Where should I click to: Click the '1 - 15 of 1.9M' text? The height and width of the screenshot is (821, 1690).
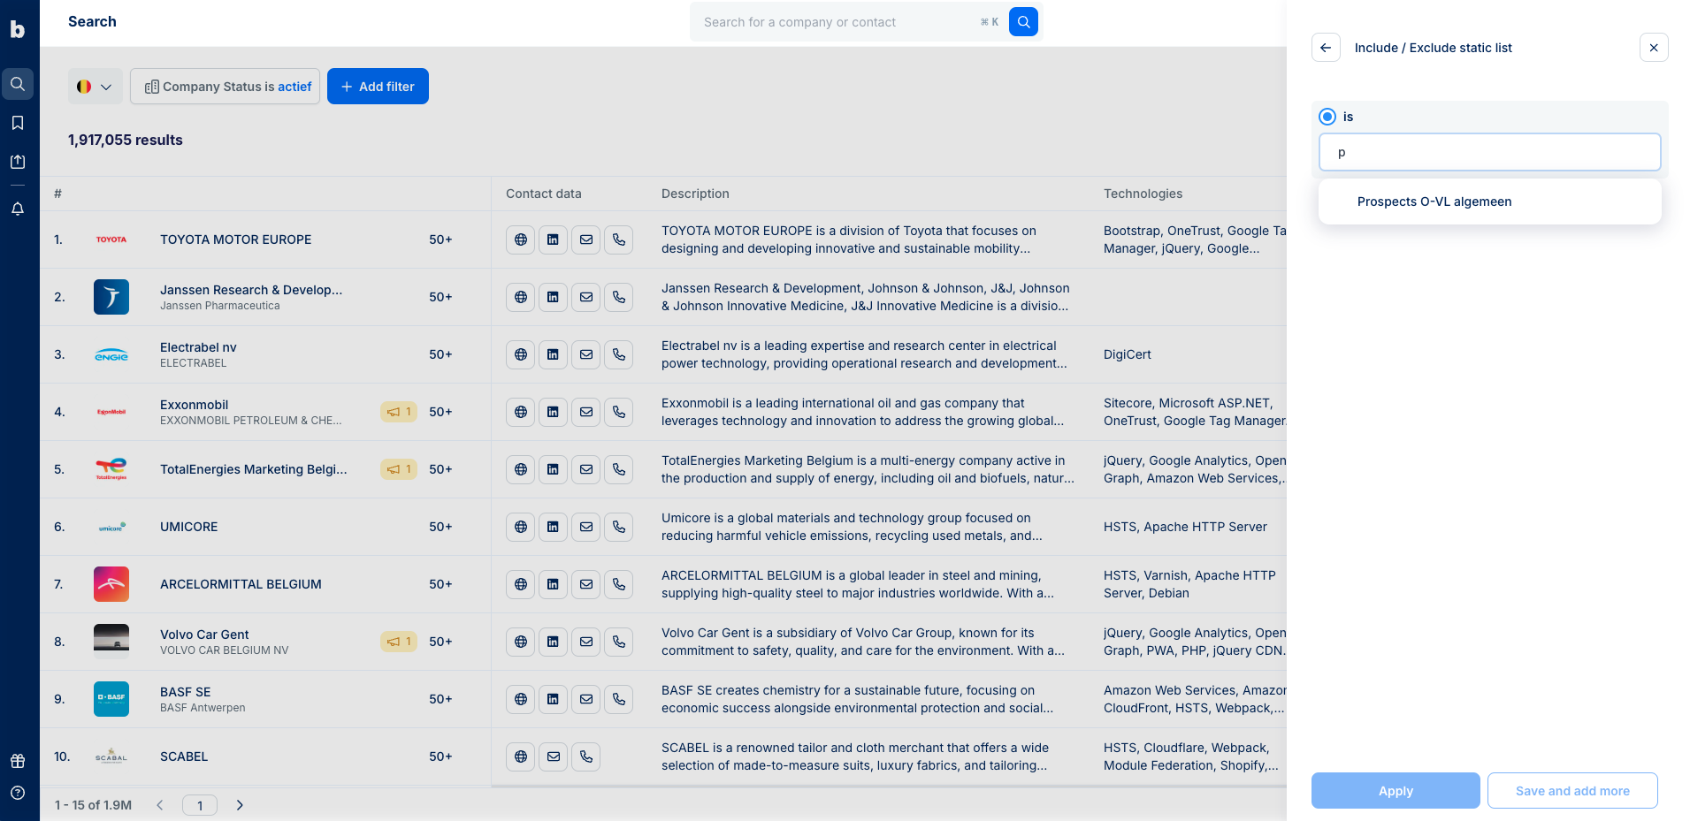pos(93,805)
